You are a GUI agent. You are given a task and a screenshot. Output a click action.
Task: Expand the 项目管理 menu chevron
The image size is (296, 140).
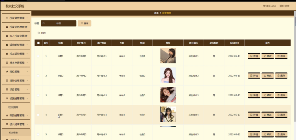(x=28, y=89)
